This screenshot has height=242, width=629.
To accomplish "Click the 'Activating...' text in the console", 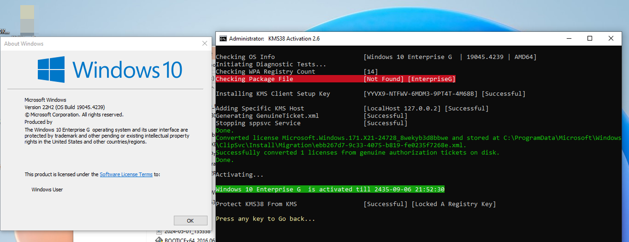I will [240, 174].
